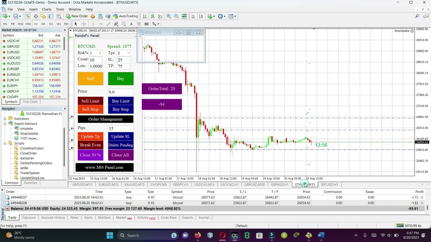Screen dimensions: 431x242
Task: Click the Order Management button
Action: tap(105, 119)
